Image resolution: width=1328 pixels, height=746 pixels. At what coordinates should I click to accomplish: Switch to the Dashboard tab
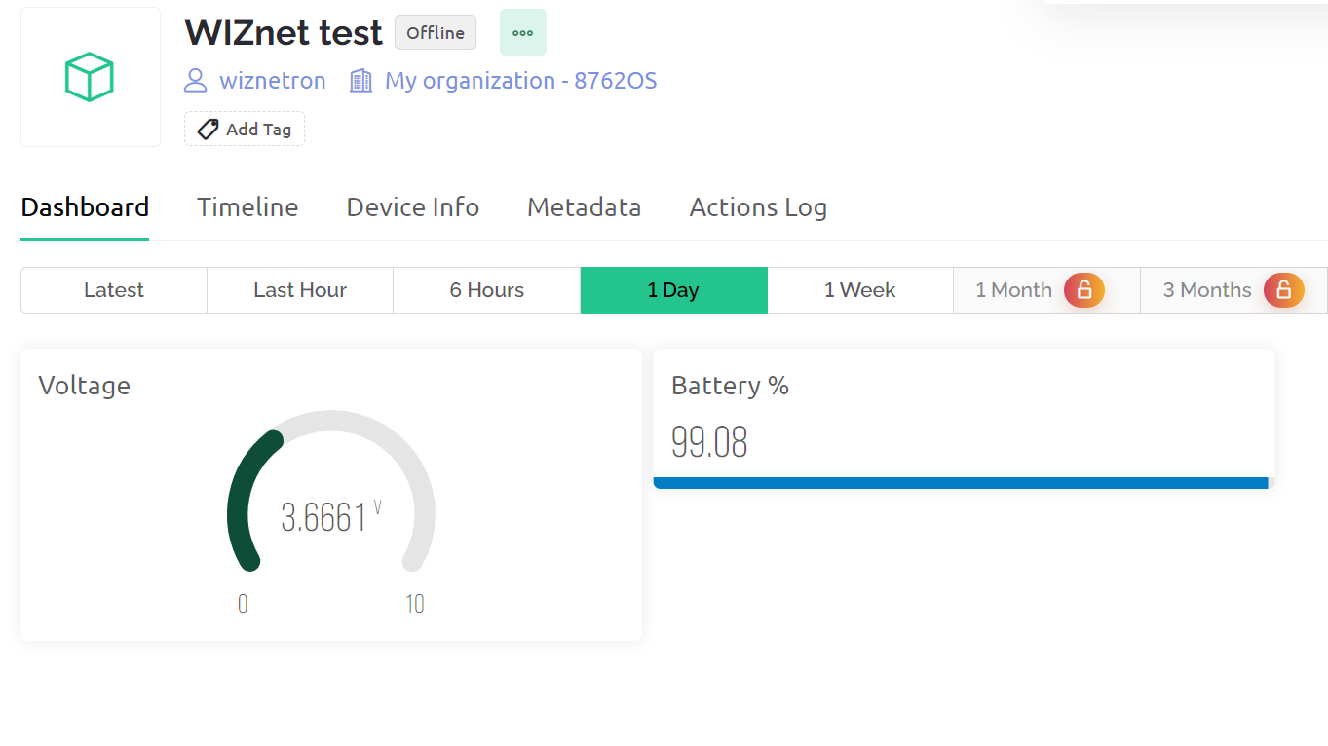(x=85, y=207)
